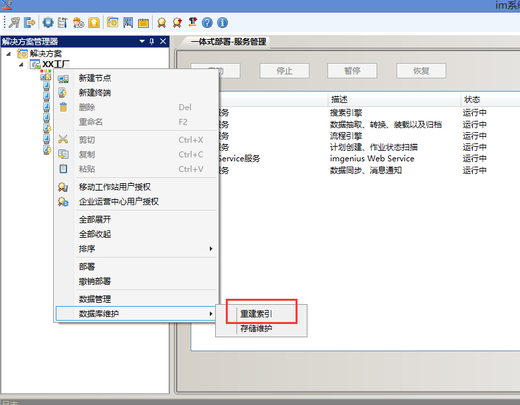Pin the 解决方案管理器 panel
The width and height of the screenshot is (520, 405).
[151, 42]
